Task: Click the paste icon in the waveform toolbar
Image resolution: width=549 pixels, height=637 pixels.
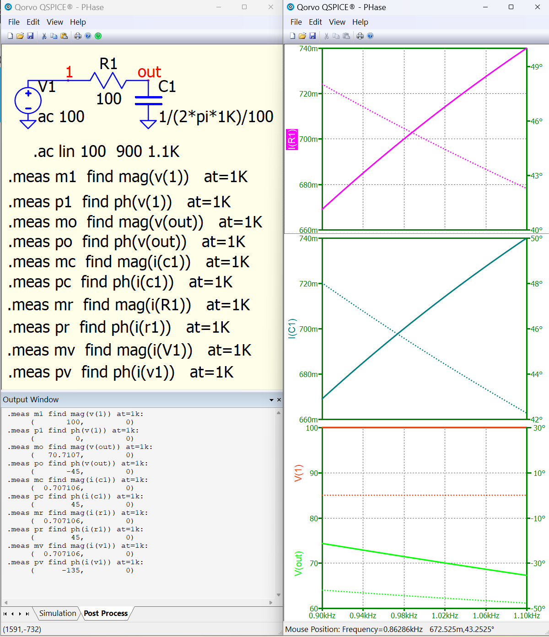Action: [x=346, y=36]
